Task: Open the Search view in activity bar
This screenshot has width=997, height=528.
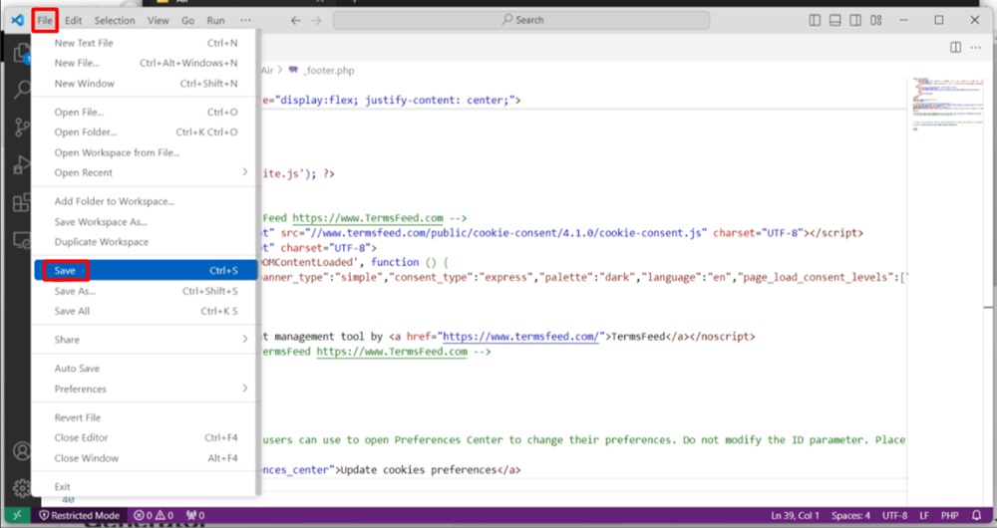Action: point(22,90)
